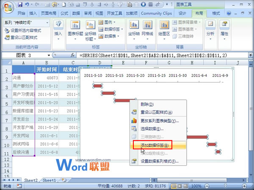Open the 公式 ribbon tab
This screenshot has width=254, height=190.
pos(64,13)
